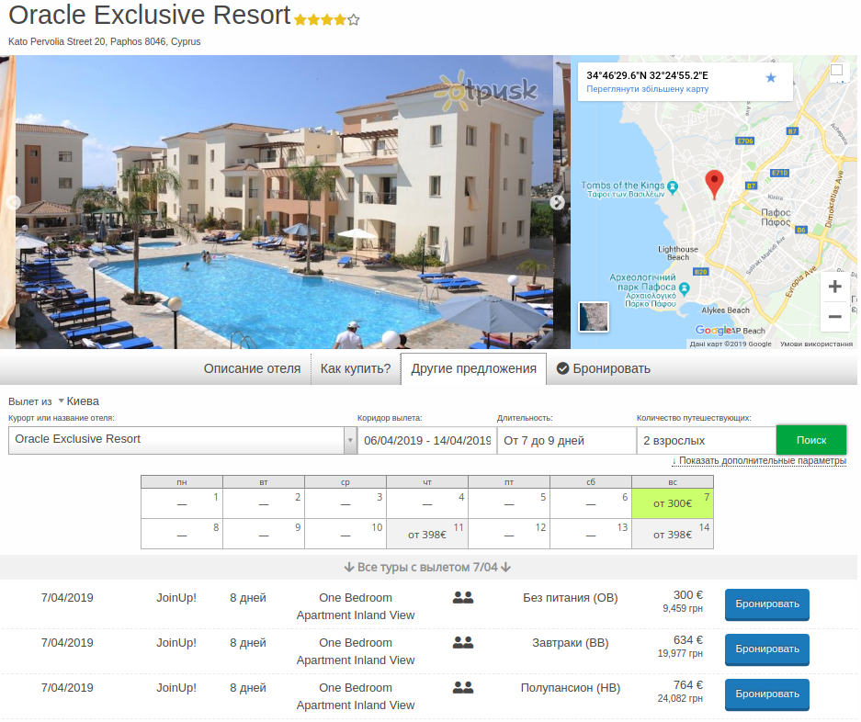
Task: Open duration selector 'От 7 до 9 дней'
Action: tap(566, 440)
